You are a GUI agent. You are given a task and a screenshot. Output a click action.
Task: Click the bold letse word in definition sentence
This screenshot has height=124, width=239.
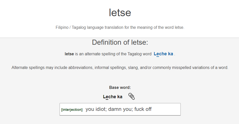(x=69, y=54)
